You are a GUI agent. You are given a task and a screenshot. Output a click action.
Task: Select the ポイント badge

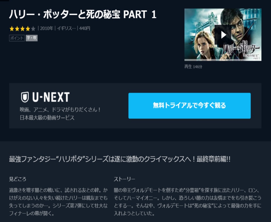coord(17,38)
